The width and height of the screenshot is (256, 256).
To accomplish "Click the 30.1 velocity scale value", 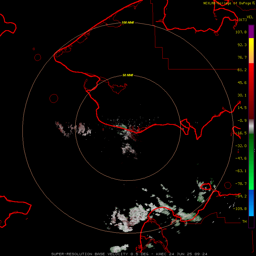I will pyautogui.click(x=242, y=95).
